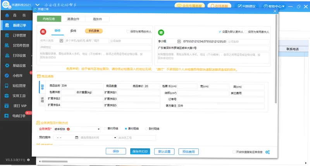Image resolution: width=310 pixels, height=166 pixels.
Task: Click the recipient 详细地址 field
Action: pos(96,47)
